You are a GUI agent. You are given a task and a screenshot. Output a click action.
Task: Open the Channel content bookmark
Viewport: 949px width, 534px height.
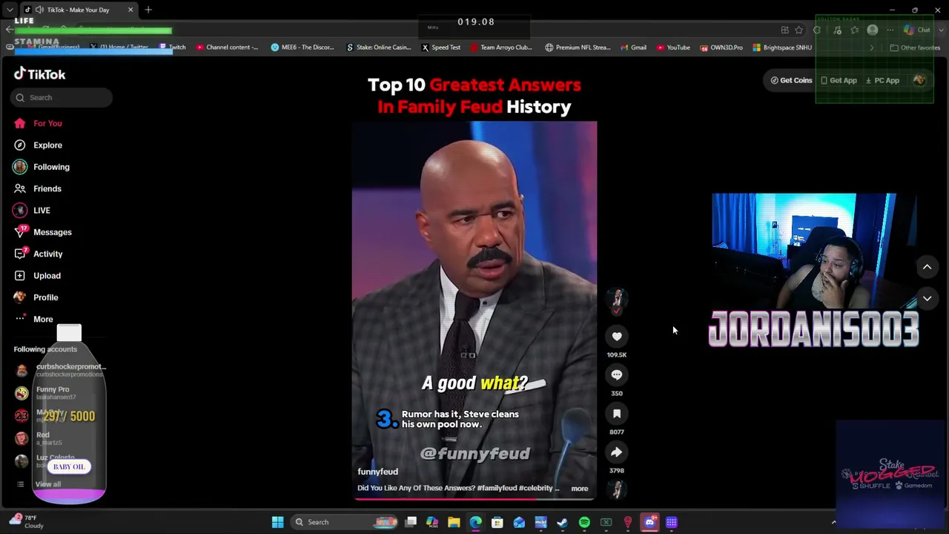pyautogui.click(x=227, y=47)
